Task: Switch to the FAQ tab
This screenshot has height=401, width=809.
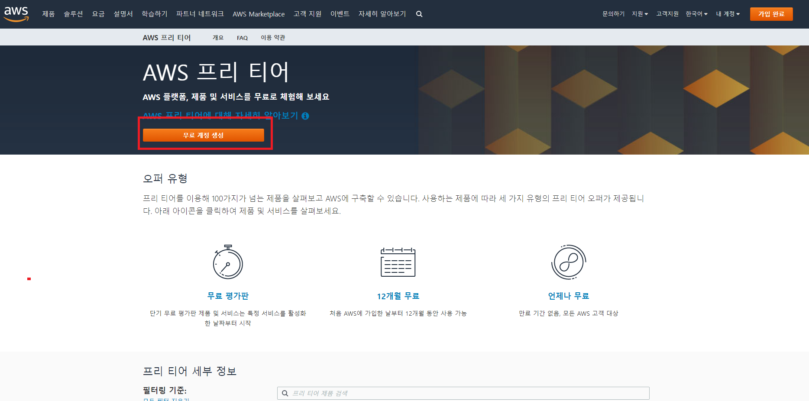Action: coord(242,38)
